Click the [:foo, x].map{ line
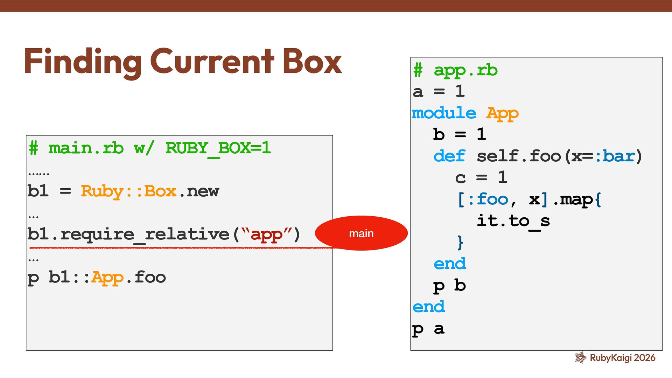 point(528,199)
